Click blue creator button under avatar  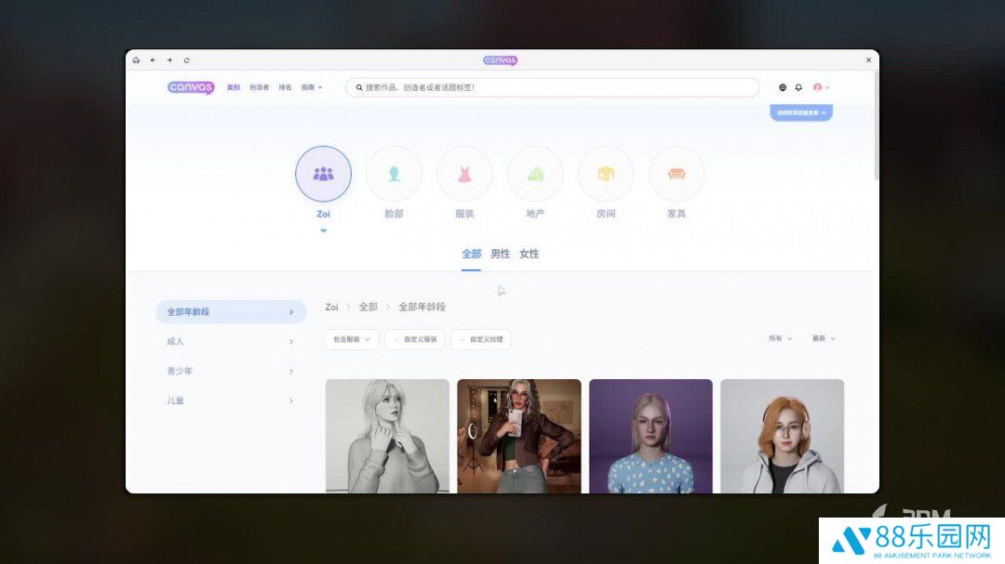coord(801,112)
